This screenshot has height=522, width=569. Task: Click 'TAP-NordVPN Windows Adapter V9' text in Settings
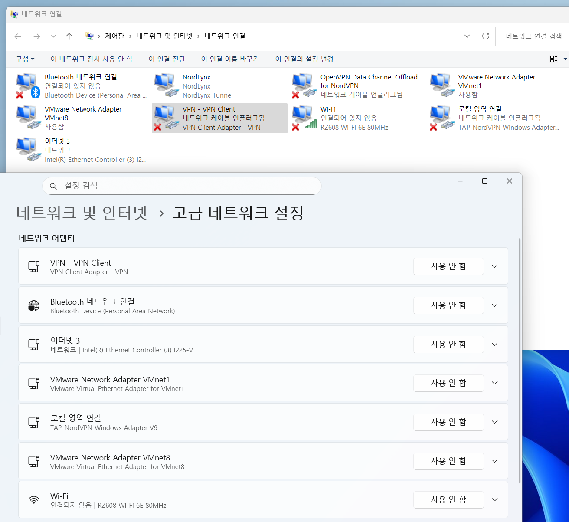tap(104, 428)
